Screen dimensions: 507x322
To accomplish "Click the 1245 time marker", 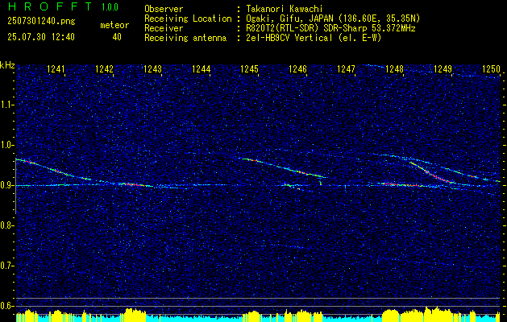I will click(249, 69).
